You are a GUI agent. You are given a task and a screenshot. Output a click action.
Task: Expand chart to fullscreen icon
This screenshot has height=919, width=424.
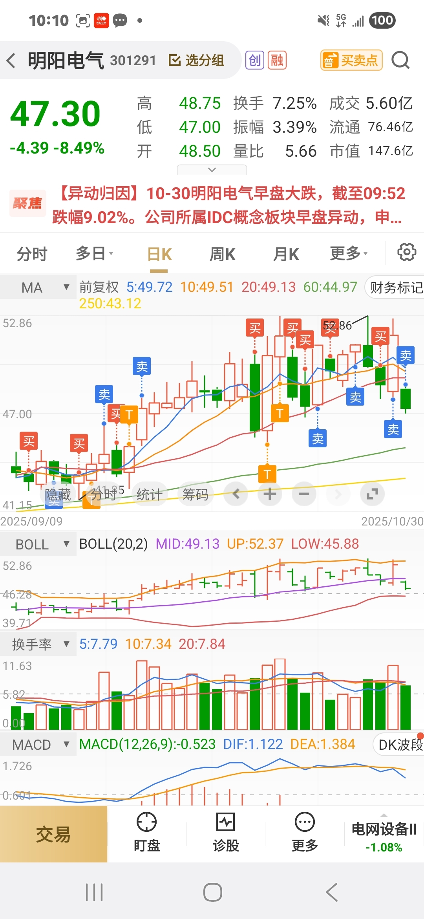(372, 494)
